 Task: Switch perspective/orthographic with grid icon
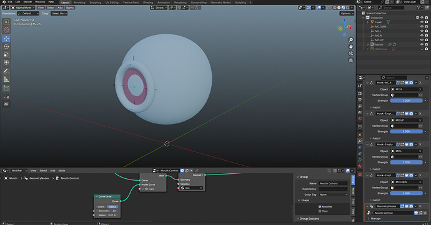pos(351,60)
